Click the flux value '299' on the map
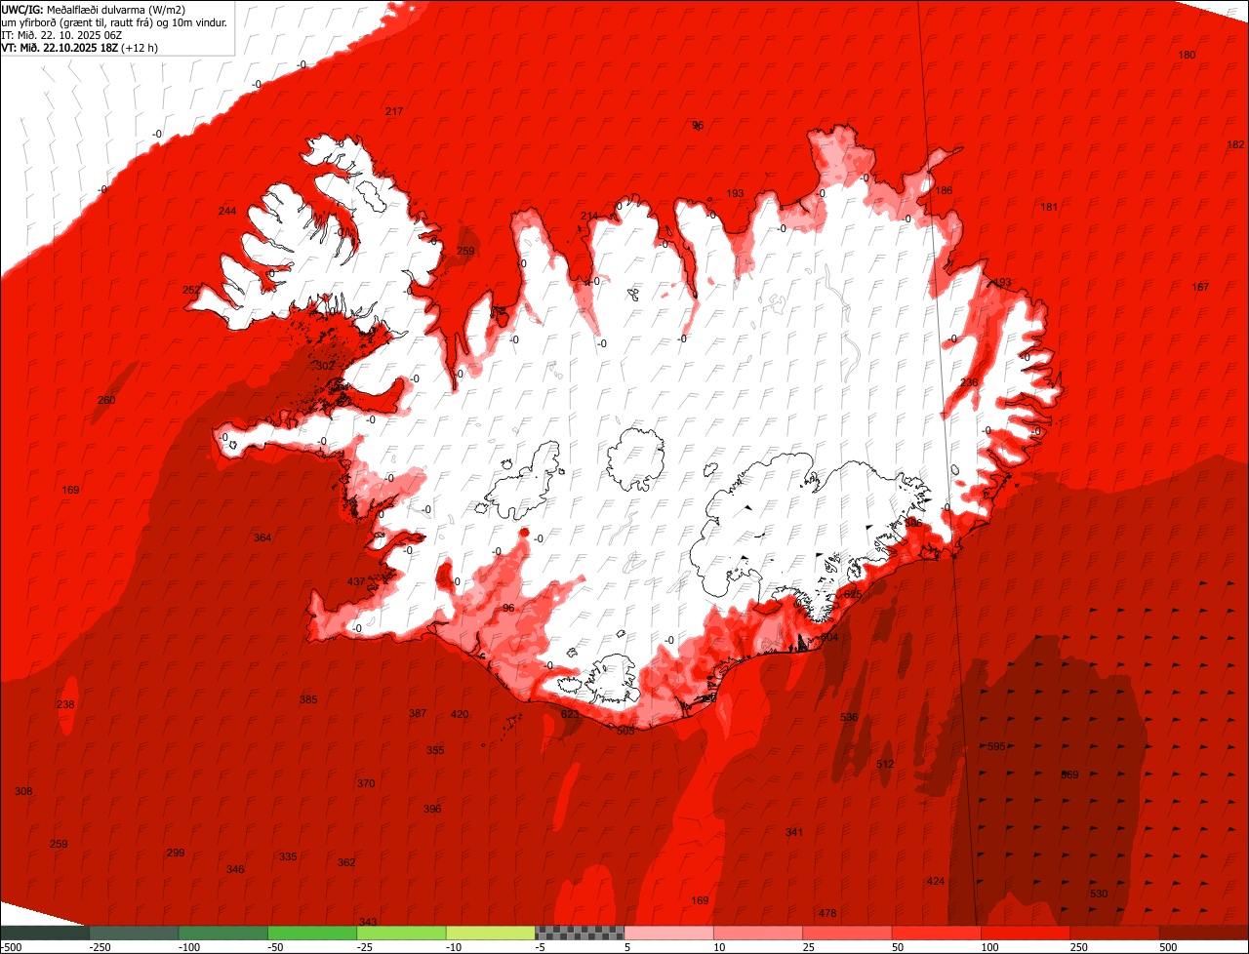This screenshot has width=1249, height=954. [x=176, y=854]
